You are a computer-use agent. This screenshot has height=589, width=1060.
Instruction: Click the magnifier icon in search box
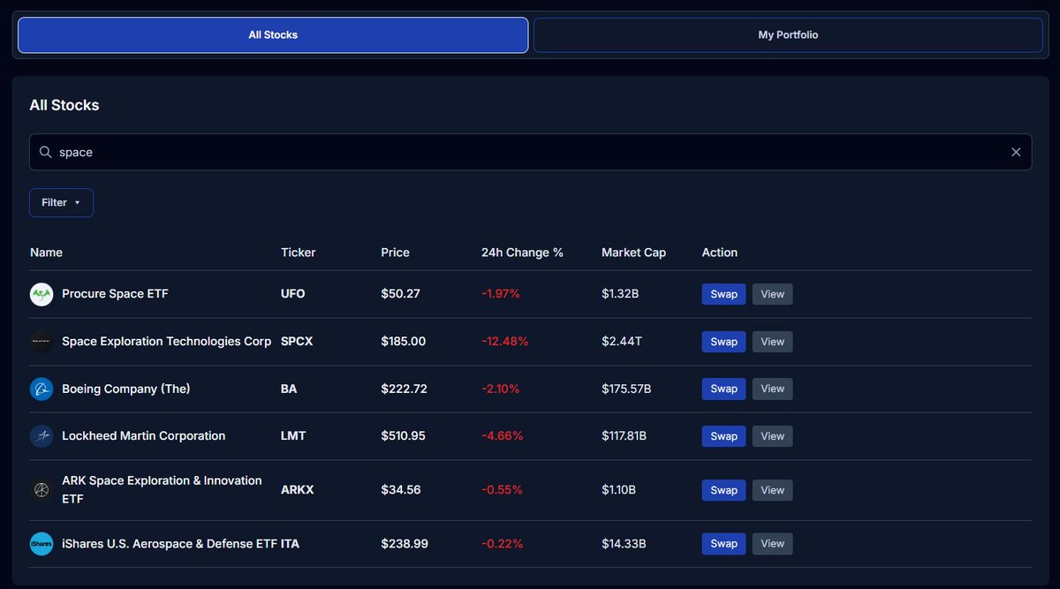tap(46, 152)
